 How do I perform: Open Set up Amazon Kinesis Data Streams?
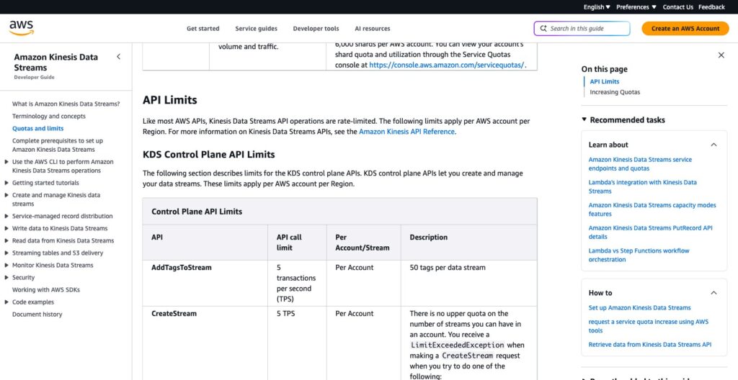640,307
